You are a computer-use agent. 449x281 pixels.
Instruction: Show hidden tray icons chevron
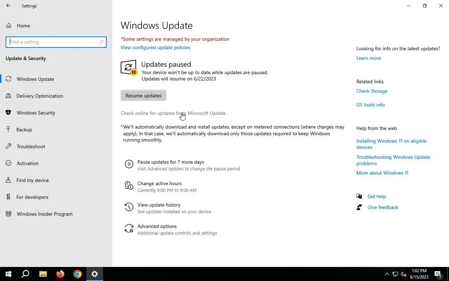click(387, 274)
